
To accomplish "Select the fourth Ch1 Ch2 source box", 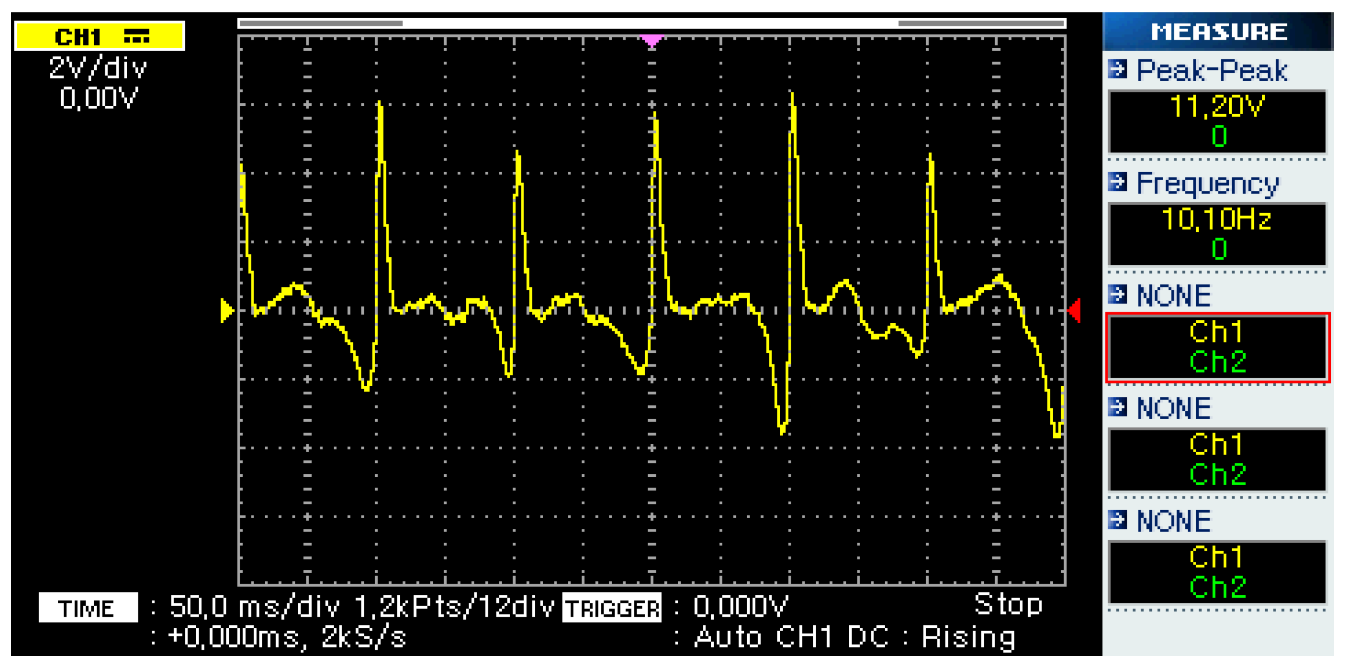I will click(1217, 460).
